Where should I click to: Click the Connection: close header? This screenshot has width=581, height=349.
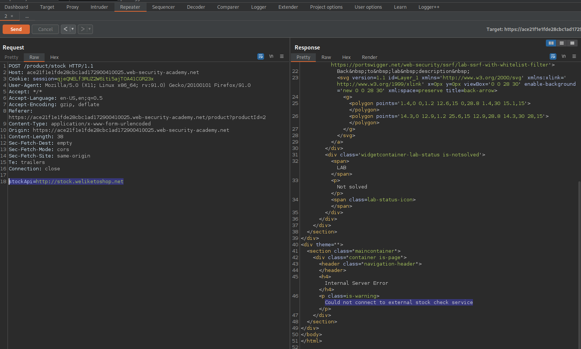(34, 169)
